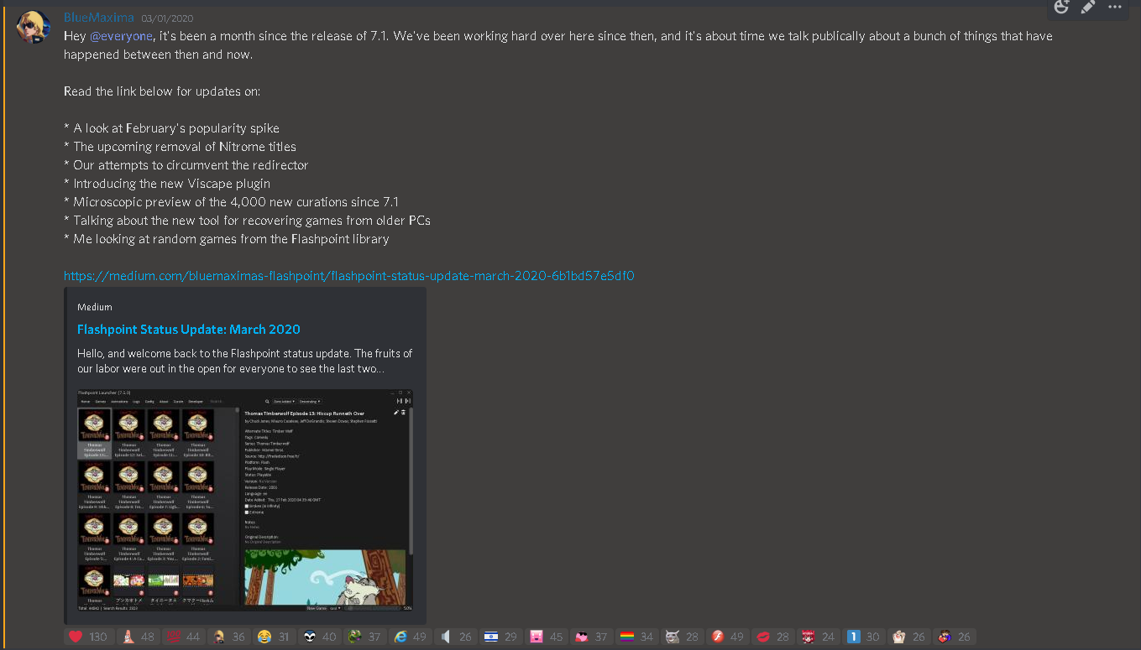Toggle the red heart reaction with 130

point(87,637)
